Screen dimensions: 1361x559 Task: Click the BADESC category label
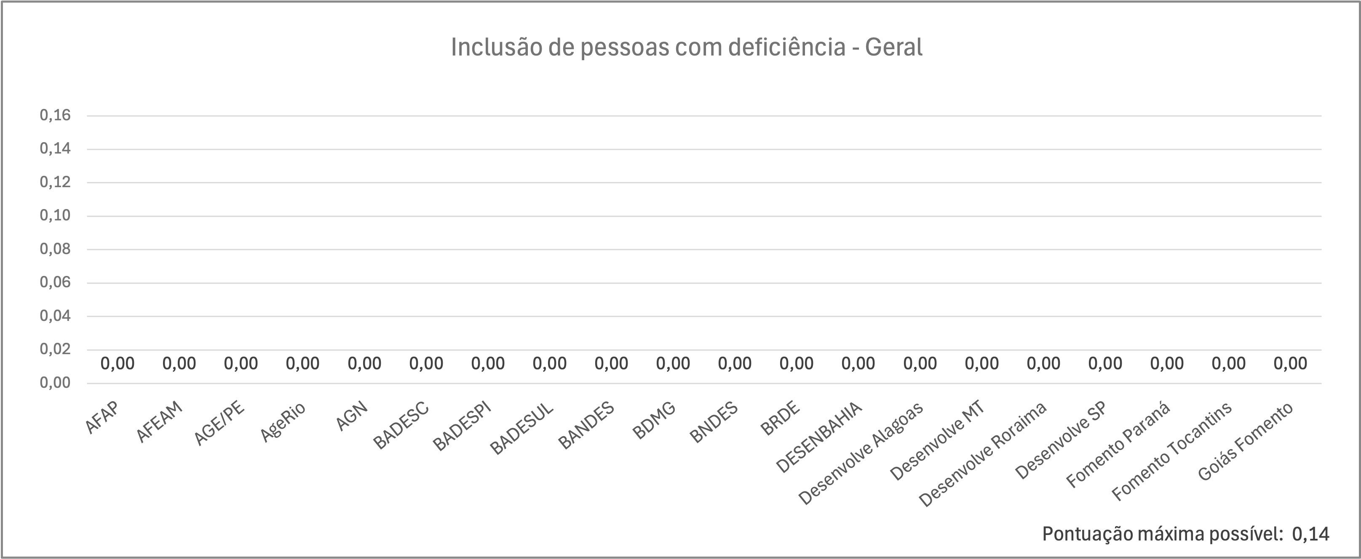pos(401,425)
